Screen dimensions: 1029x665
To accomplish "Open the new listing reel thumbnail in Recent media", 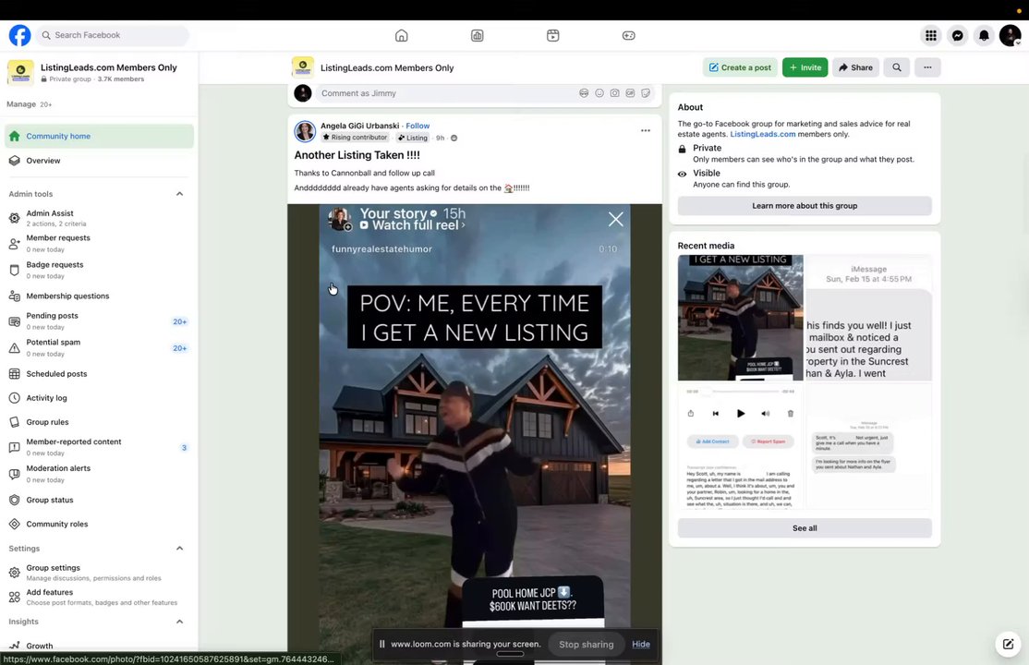I will click(x=740, y=318).
